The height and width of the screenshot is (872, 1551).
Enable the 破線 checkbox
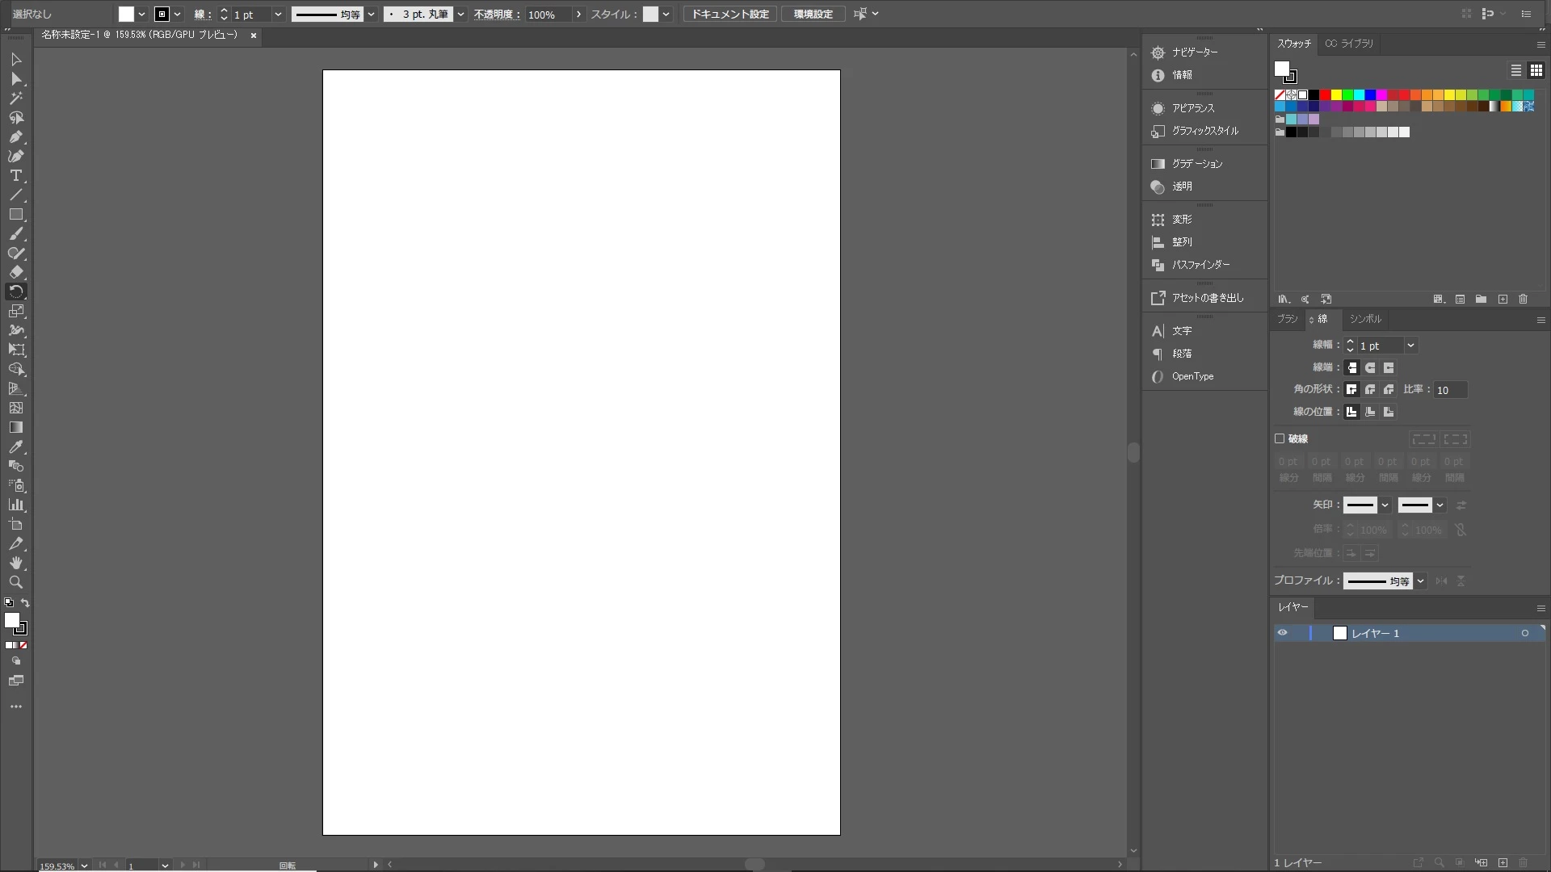pos(1280,439)
